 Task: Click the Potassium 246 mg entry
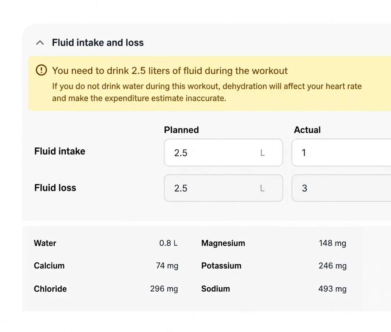274,266
